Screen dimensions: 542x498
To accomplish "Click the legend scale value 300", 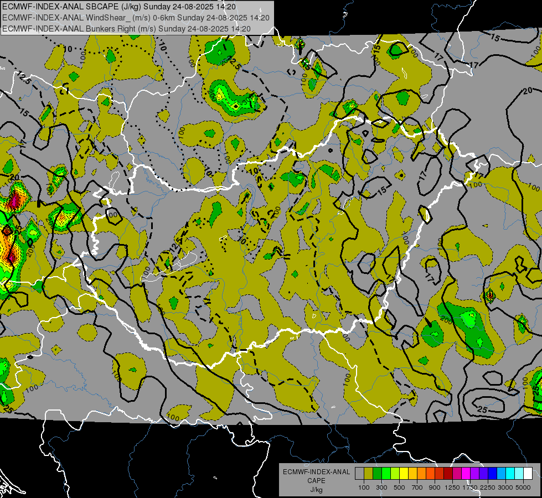I will (x=381, y=487).
